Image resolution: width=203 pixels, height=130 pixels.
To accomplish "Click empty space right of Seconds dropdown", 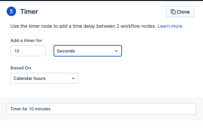I will [162, 51].
